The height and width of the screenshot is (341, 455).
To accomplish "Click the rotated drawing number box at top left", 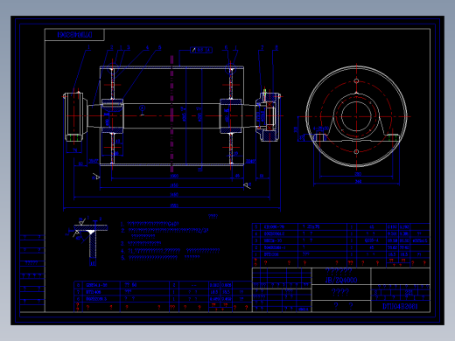I will coord(74,35).
